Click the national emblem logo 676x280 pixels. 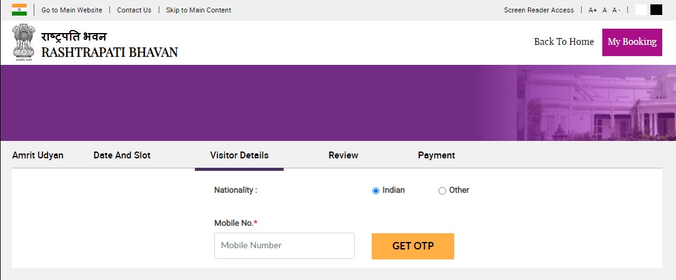24,42
